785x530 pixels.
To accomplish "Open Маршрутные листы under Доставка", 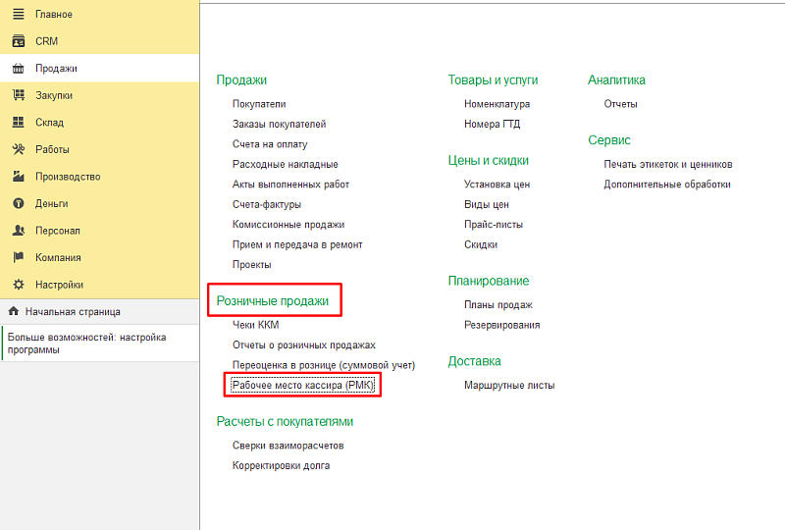I will click(x=509, y=386).
